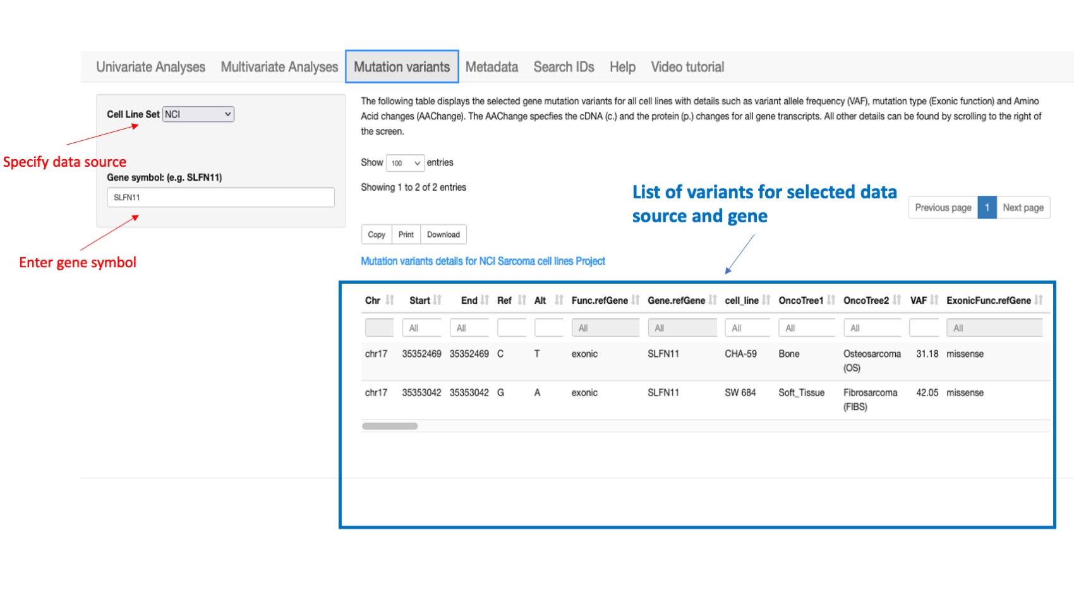
Task: Toggle sort order on the Alt column
Action: [558, 300]
